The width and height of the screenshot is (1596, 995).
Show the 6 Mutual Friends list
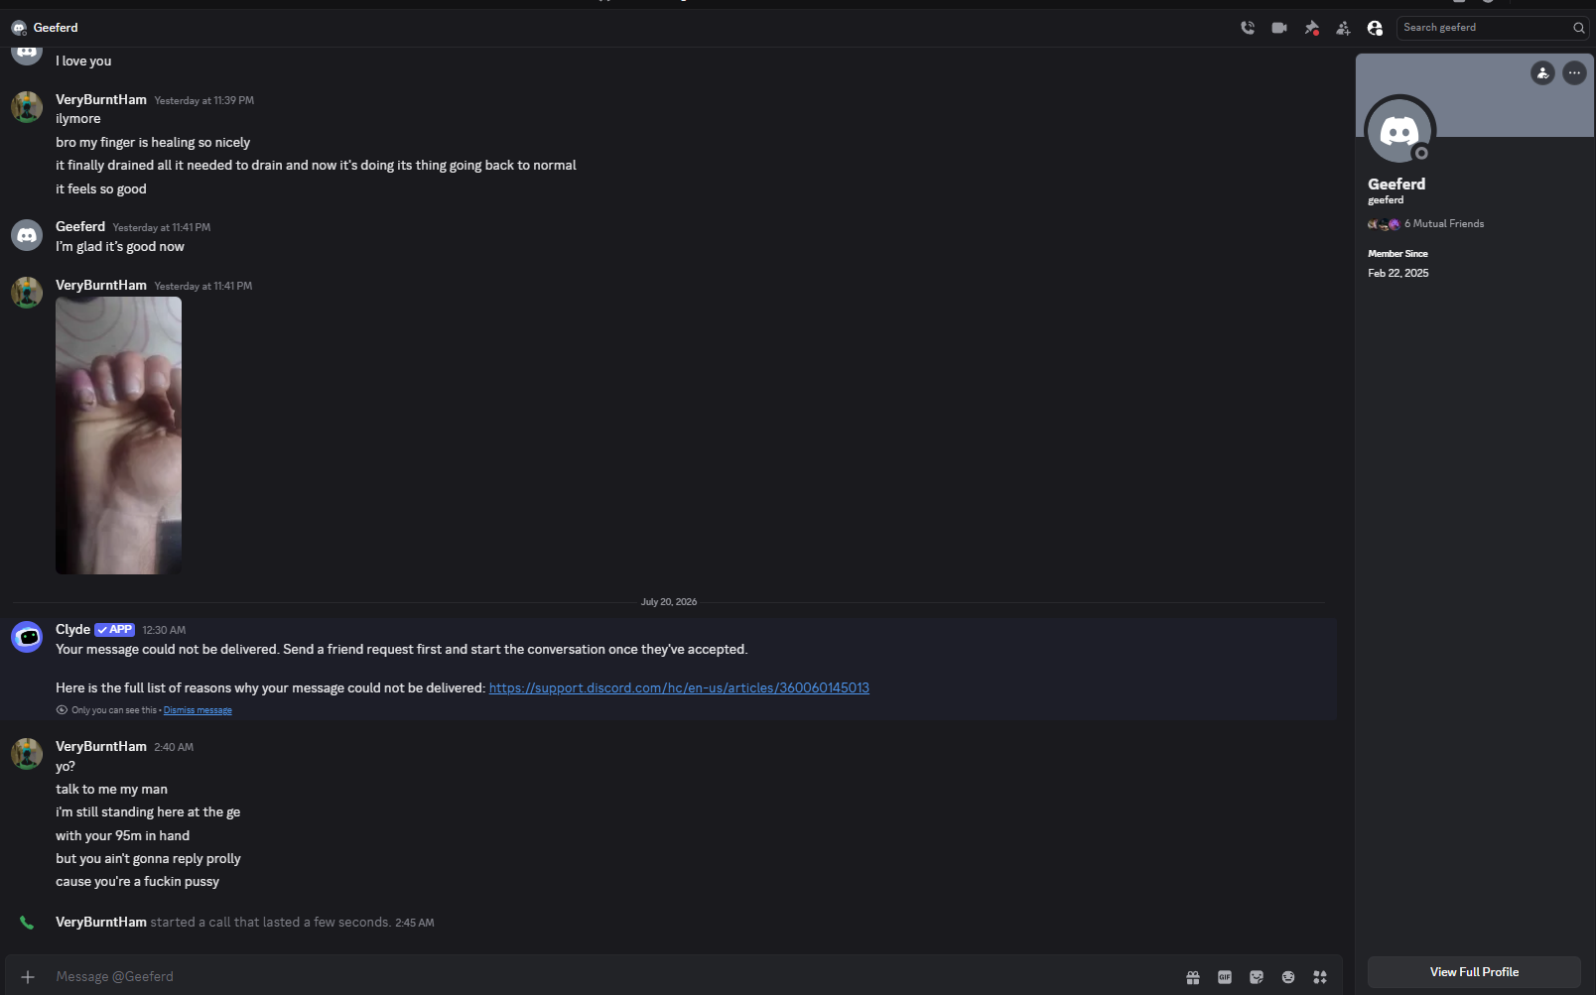click(x=1444, y=224)
